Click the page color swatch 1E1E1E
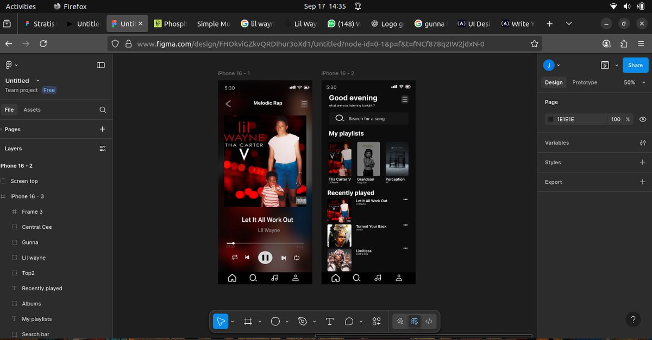Viewport: 652px width, 340px height. pos(550,119)
